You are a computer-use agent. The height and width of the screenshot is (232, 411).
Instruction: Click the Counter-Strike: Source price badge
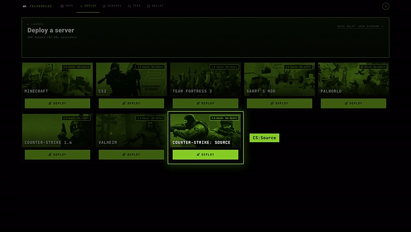point(224,118)
